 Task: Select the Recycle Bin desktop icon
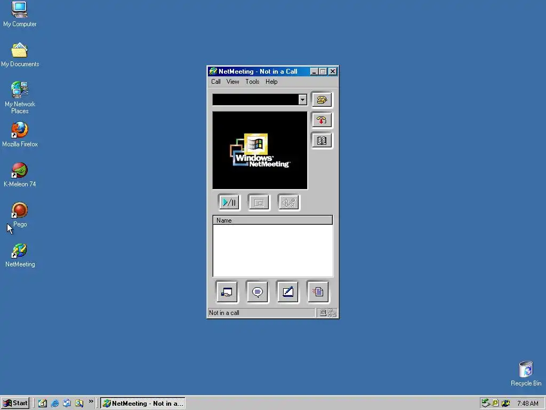click(526, 374)
